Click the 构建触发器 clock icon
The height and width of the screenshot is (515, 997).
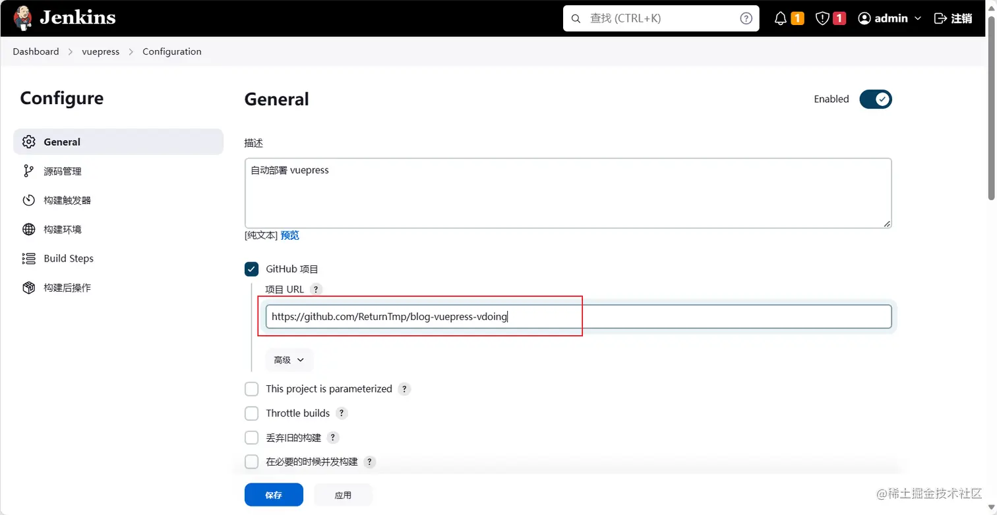click(28, 200)
